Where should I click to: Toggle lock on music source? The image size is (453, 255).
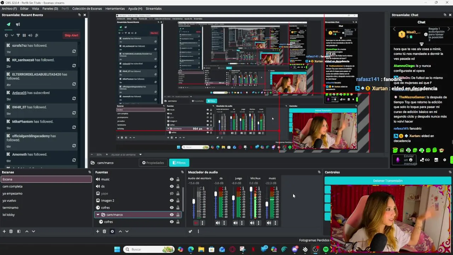[178, 179]
